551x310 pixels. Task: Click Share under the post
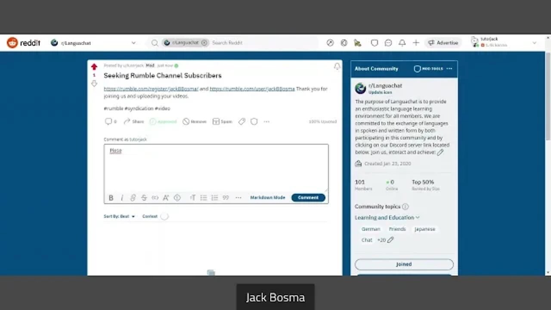[x=133, y=121]
